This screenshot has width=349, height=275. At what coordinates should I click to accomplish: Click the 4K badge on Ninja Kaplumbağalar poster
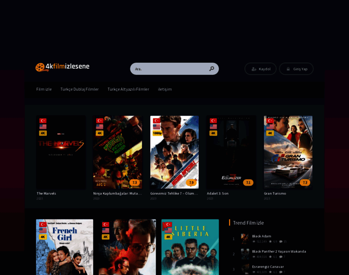(x=100, y=133)
